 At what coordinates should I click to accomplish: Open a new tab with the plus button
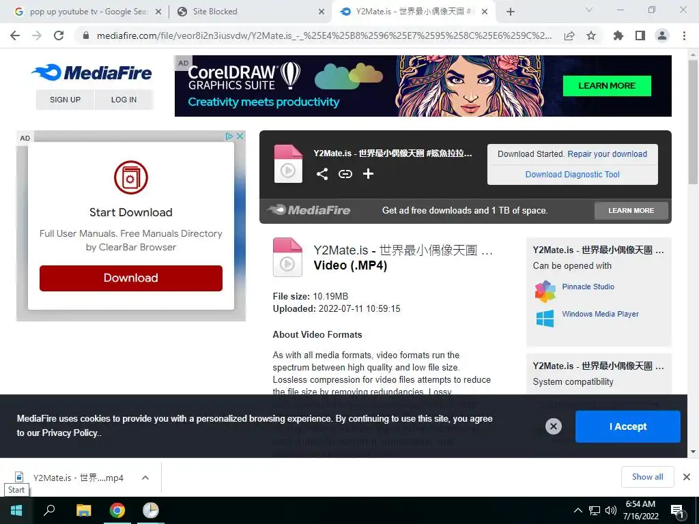click(x=511, y=12)
